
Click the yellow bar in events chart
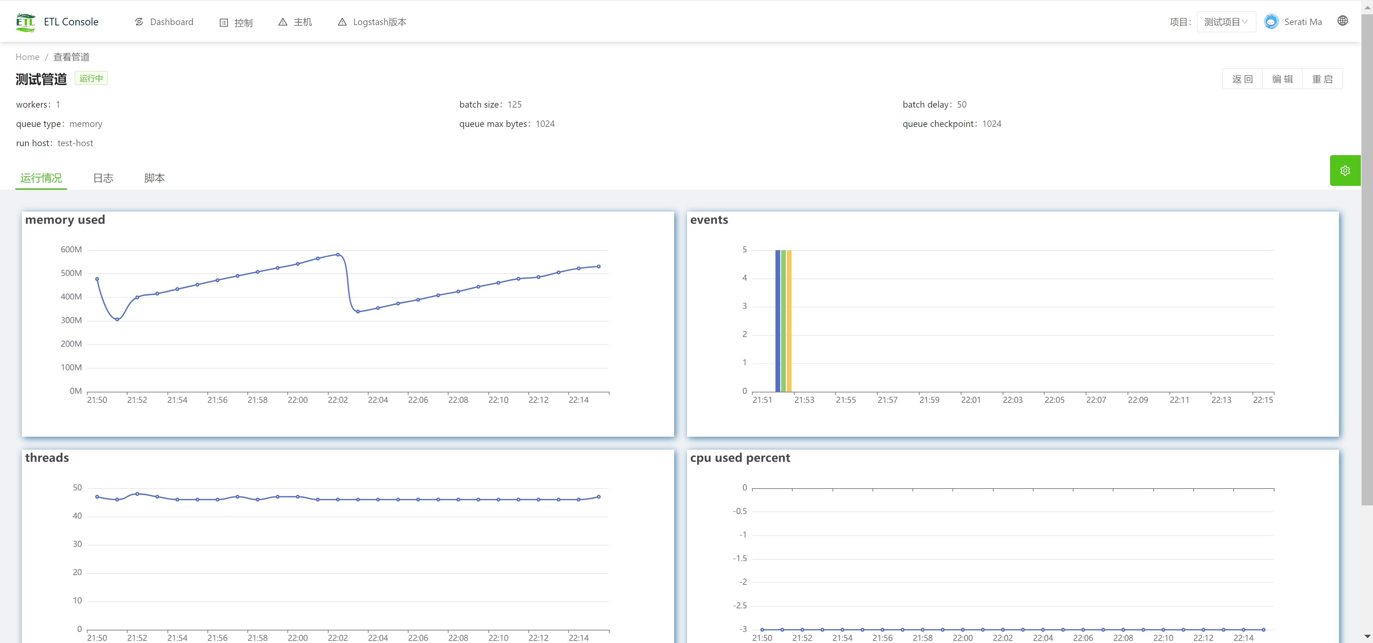point(789,321)
